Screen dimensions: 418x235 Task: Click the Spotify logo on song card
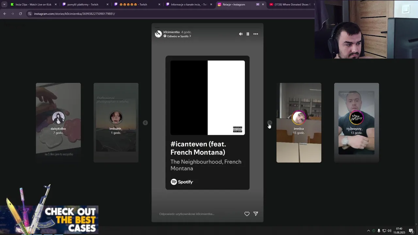pyautogui.click(x=182, y=182)
